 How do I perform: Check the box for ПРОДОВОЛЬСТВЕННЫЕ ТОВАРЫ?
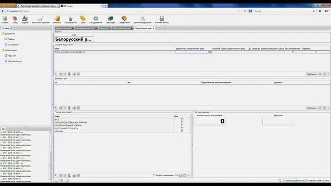coord(182,122)
